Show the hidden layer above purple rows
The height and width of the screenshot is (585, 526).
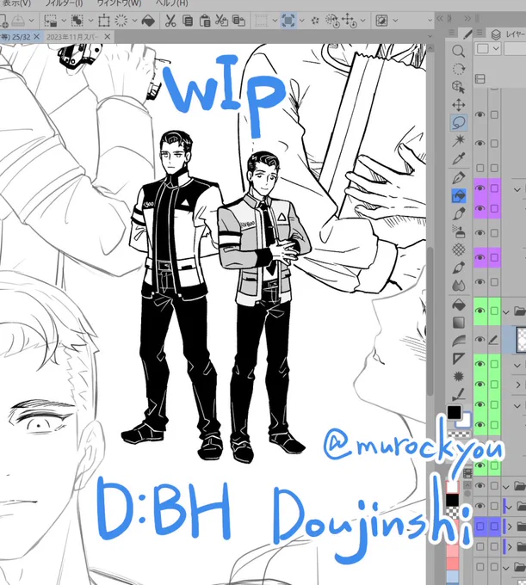pos(480,168)
